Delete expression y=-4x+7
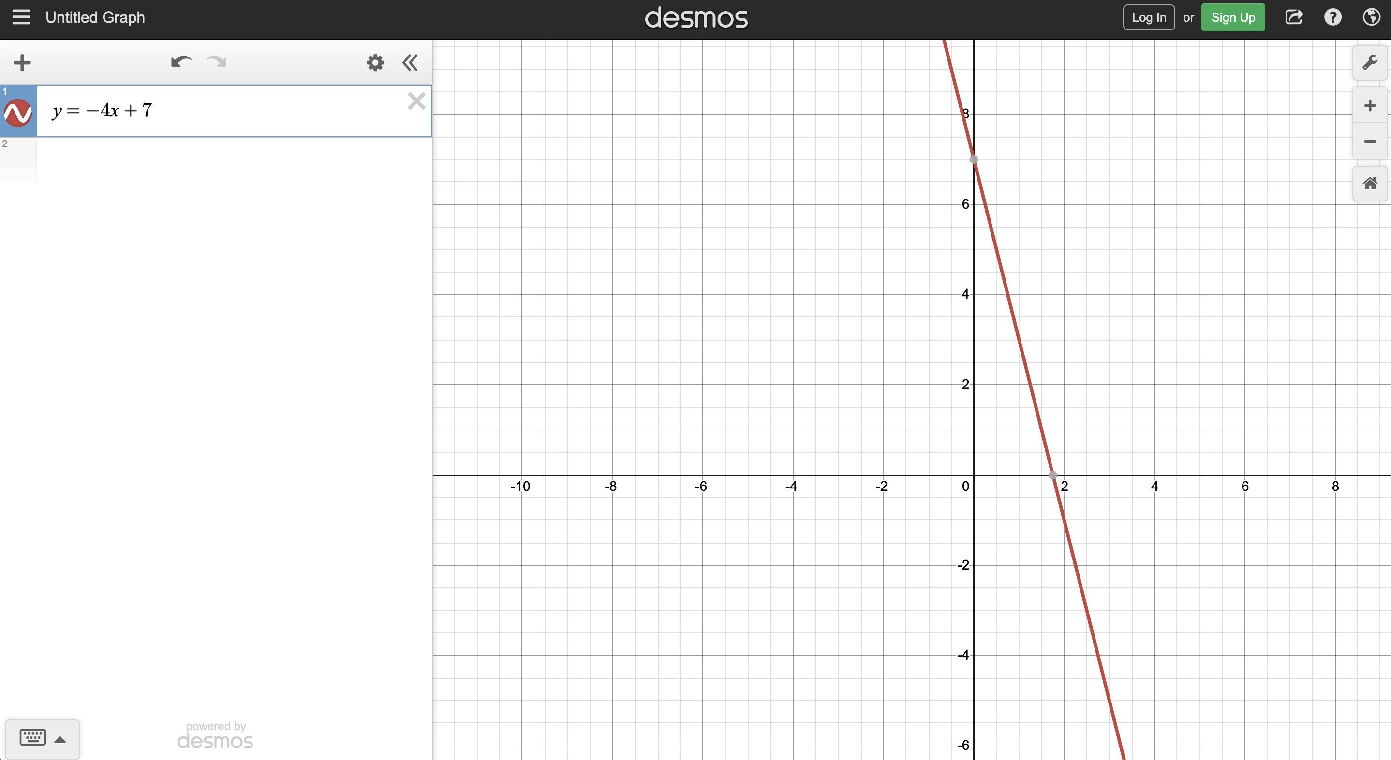 point(416,101)
